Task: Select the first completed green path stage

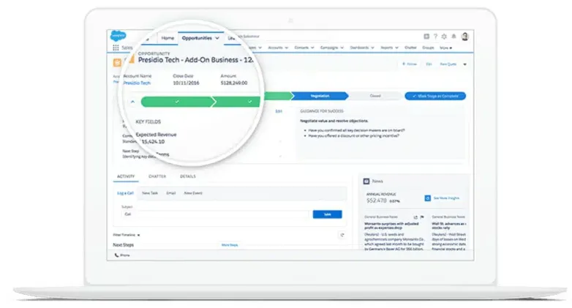Action: pos(177,102)
